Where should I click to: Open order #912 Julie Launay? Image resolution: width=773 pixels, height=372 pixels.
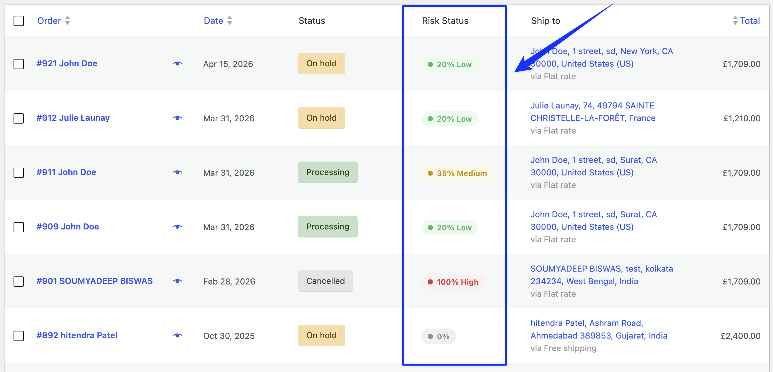click(x=73, y=118)
